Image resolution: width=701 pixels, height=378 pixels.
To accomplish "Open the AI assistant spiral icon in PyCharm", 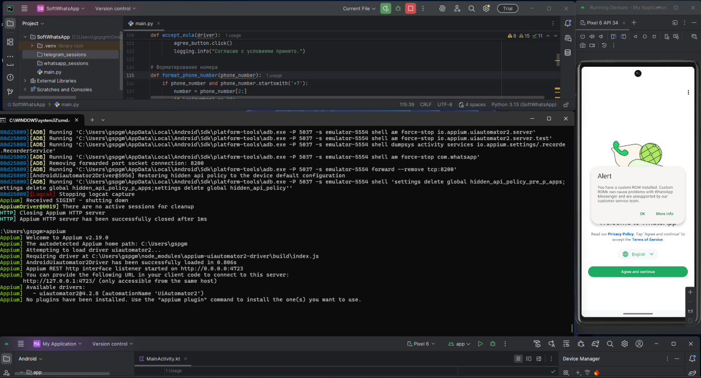I will (443, 9).
